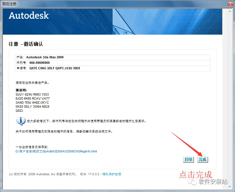This screenshot has width=235, height=192.
Task: Click the final activation code line Q0ZJ
Action: pos(19,111)
